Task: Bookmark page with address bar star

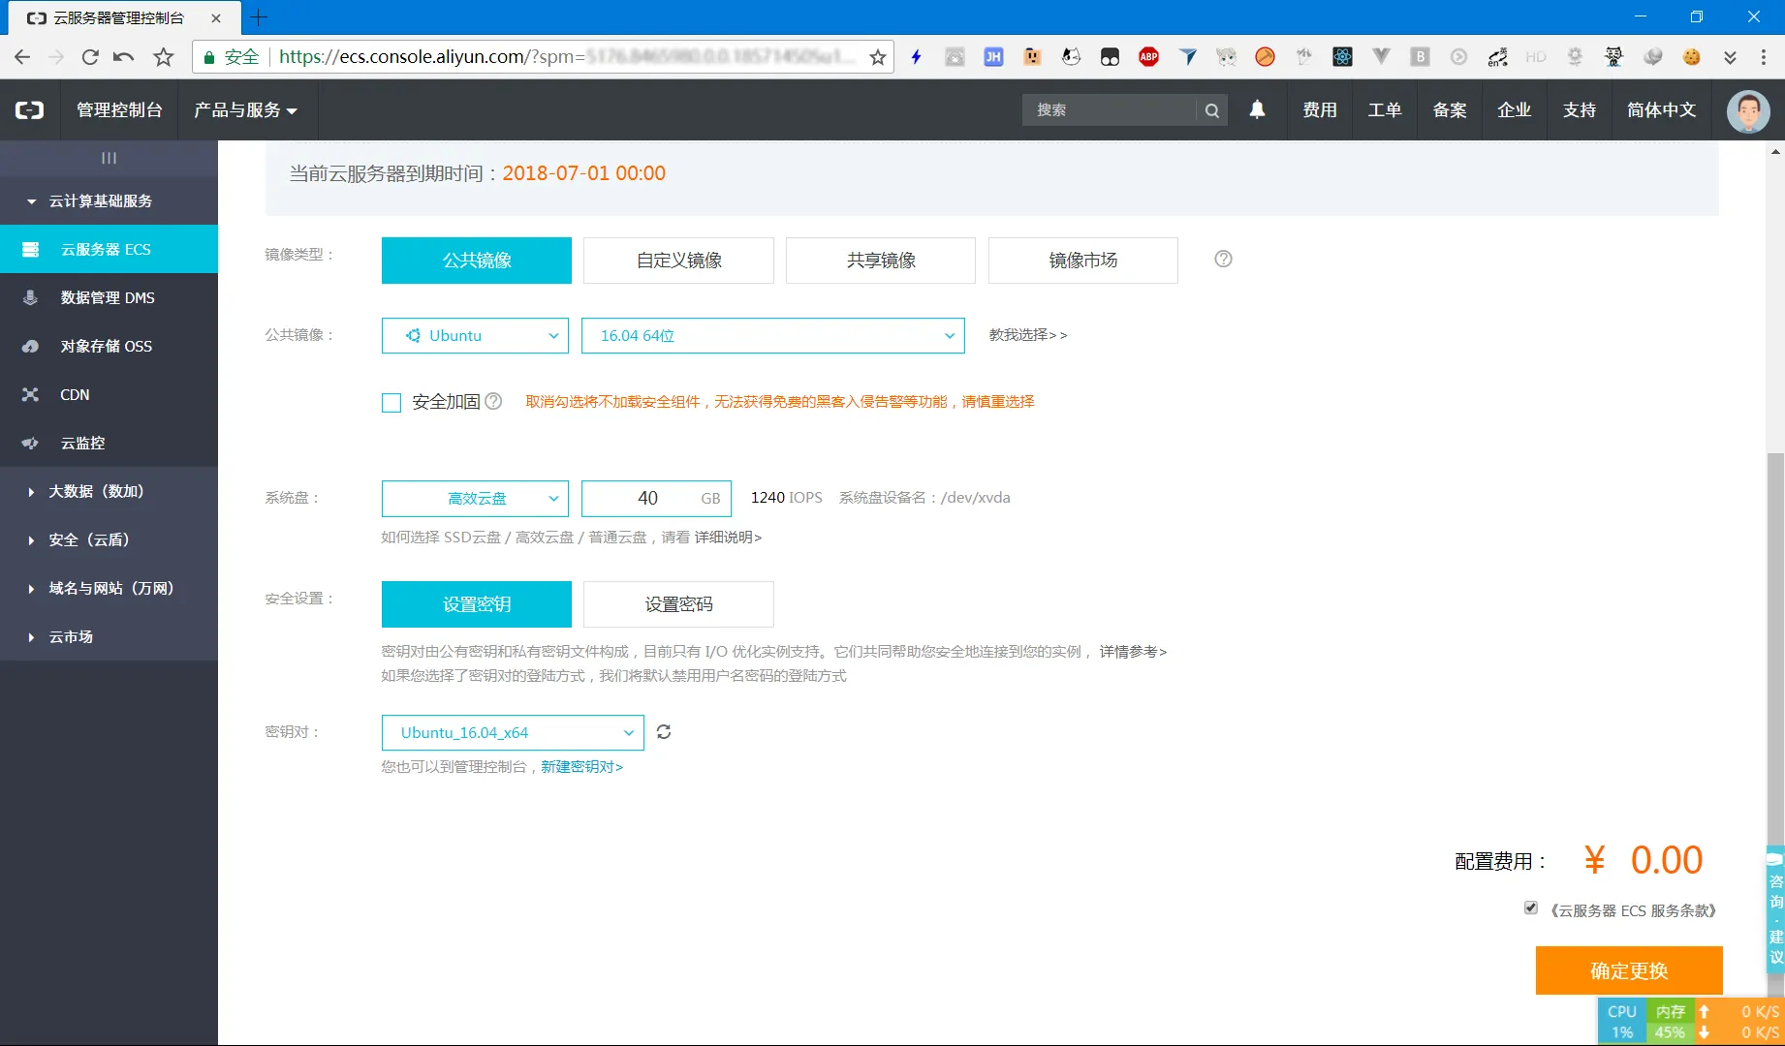Action: [x=878, y=57]
